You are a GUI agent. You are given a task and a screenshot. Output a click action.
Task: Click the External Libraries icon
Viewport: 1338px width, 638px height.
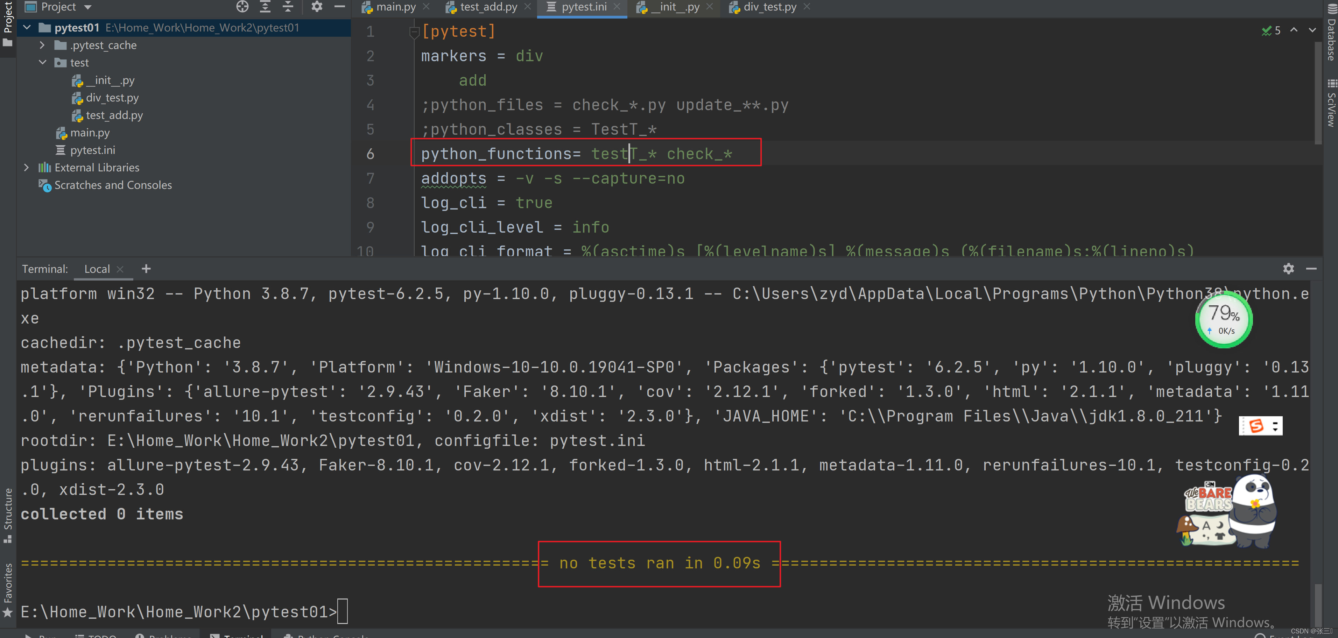[45, 168]
